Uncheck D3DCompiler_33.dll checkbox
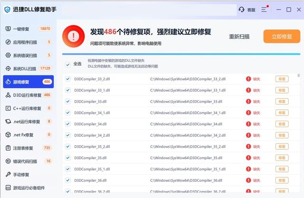The image size is (304, 198). tap(67, 101)
